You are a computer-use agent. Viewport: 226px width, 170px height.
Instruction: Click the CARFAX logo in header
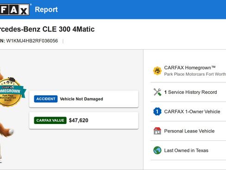(x=15, y=10)
